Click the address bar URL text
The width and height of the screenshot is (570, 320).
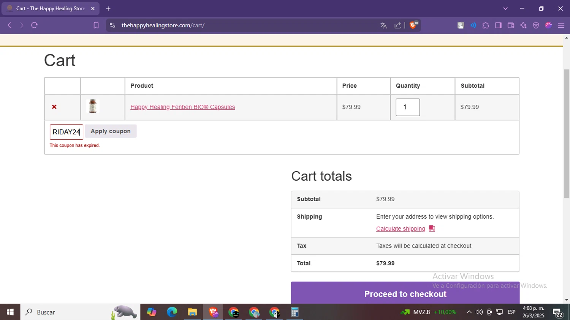point(163,25)
